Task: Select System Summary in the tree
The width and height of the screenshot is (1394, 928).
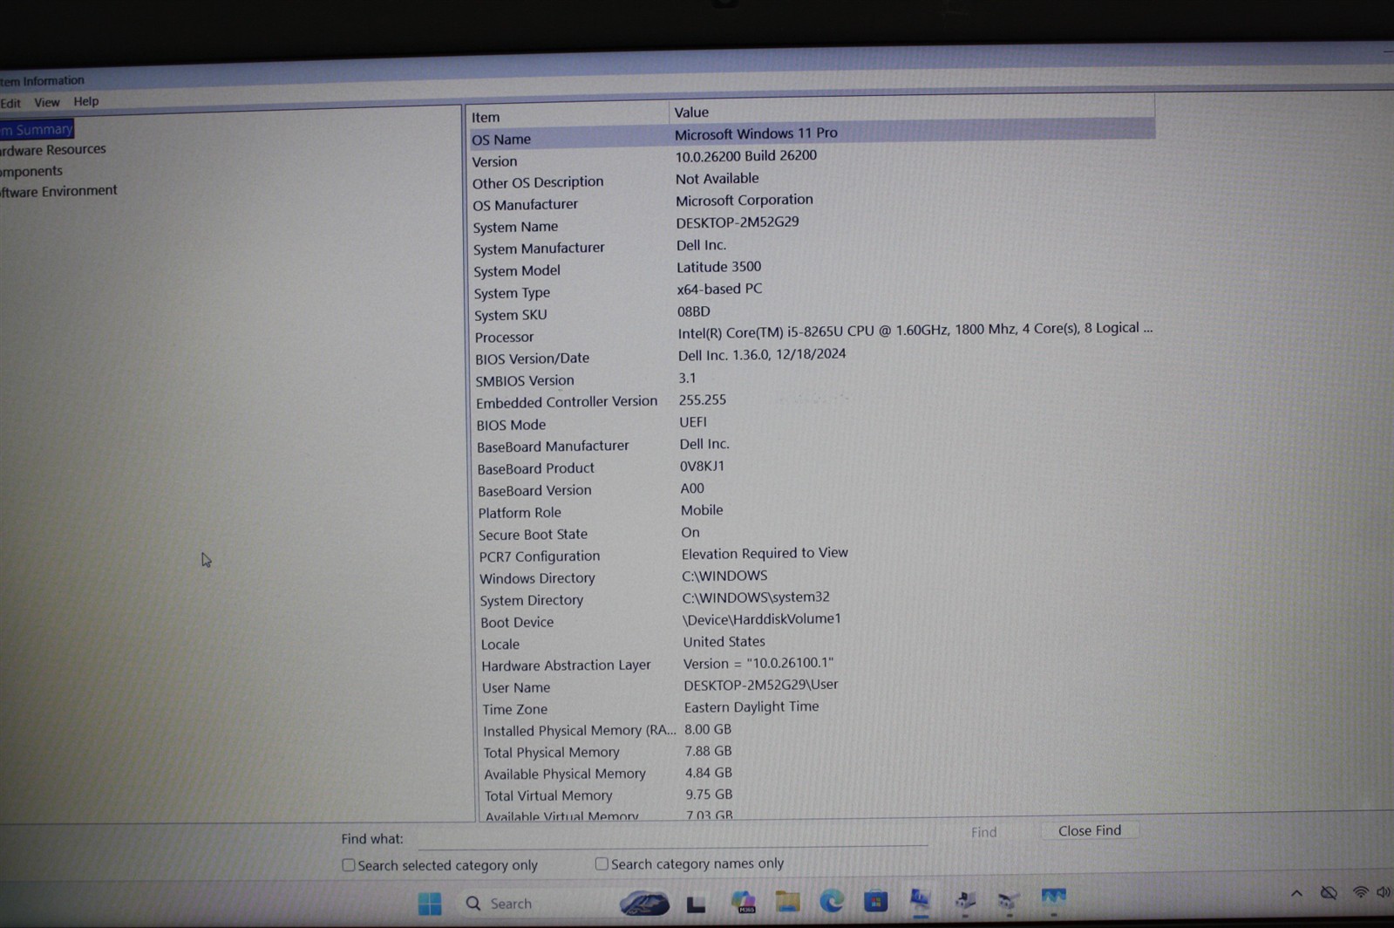Action: click(37, 129)
